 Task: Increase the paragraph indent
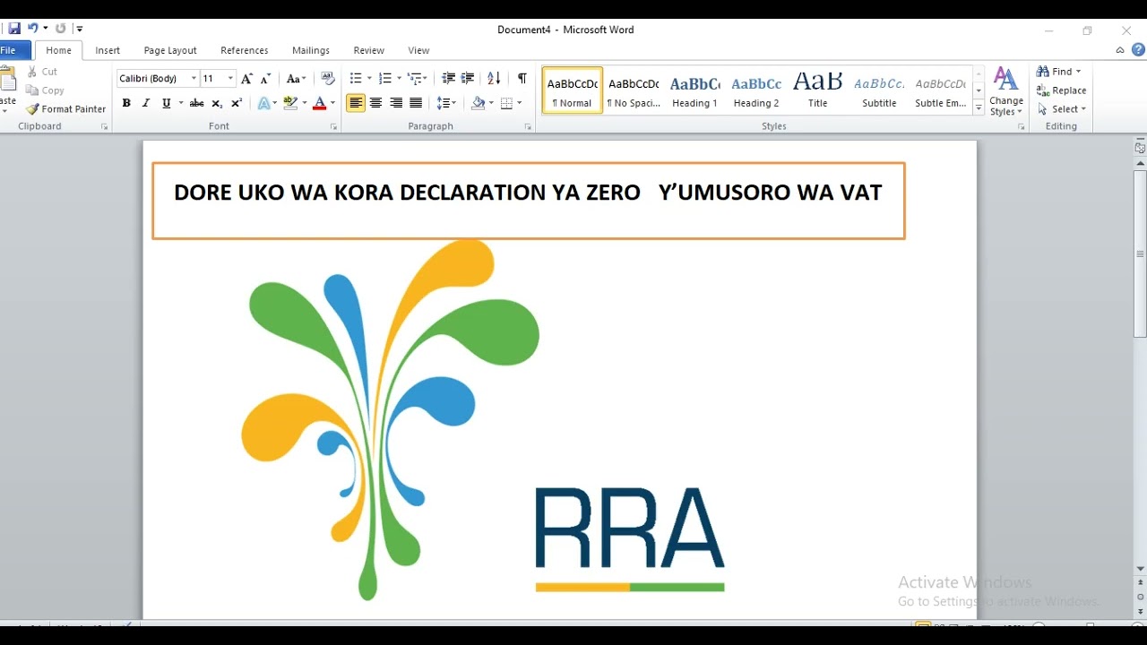(467, 79)
